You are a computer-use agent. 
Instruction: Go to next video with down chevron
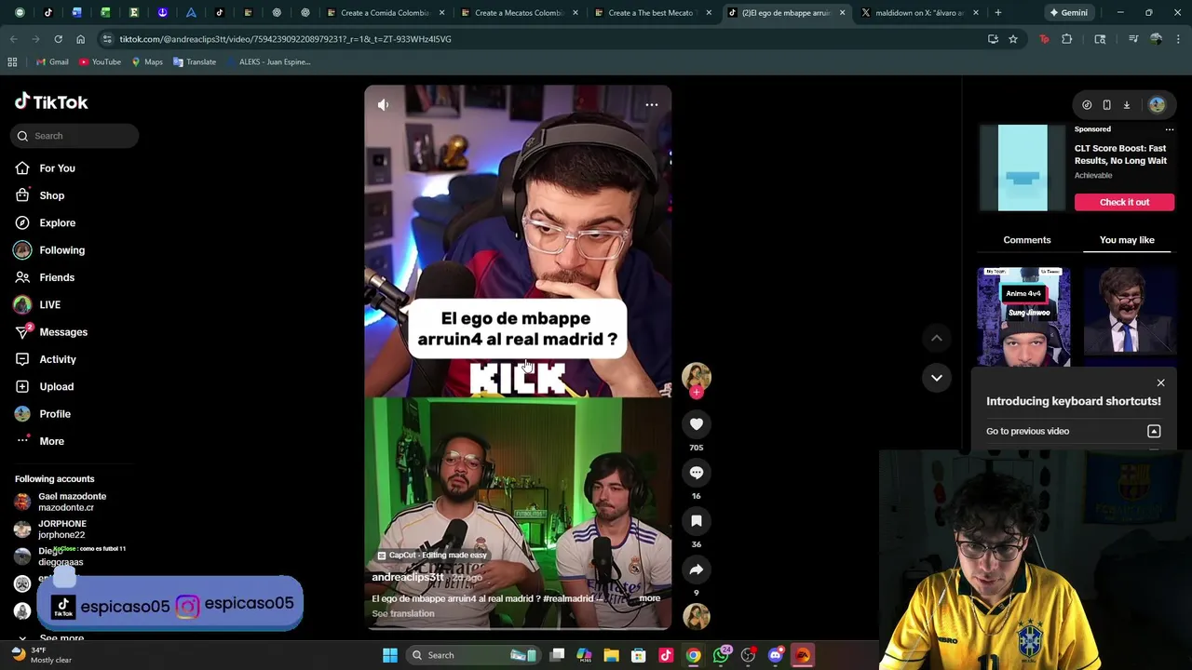point(937,378)
